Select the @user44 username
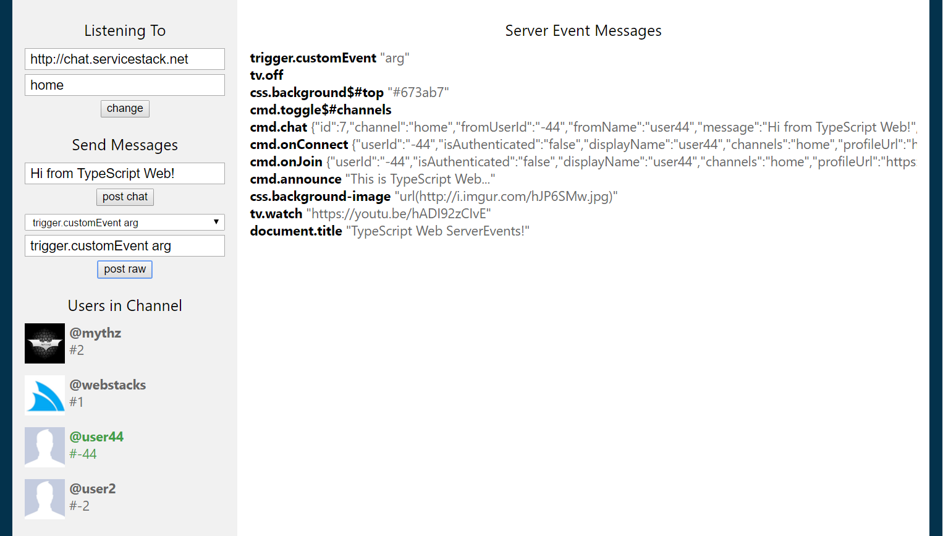 tap(96, 437)
